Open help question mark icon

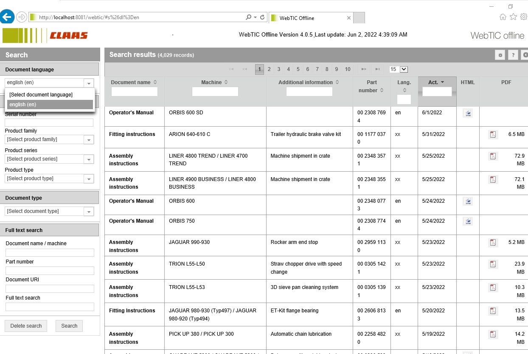[513, 55]
